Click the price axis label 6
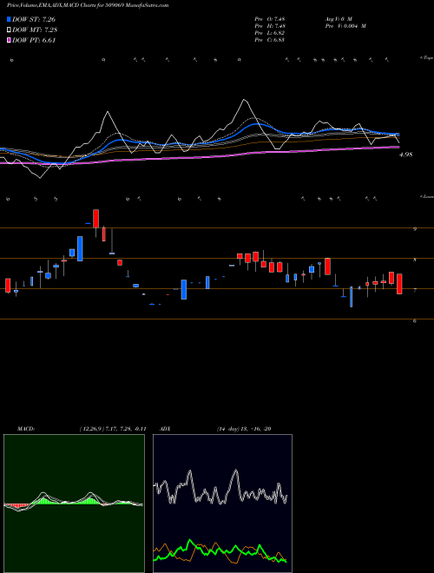 point(415,321)
